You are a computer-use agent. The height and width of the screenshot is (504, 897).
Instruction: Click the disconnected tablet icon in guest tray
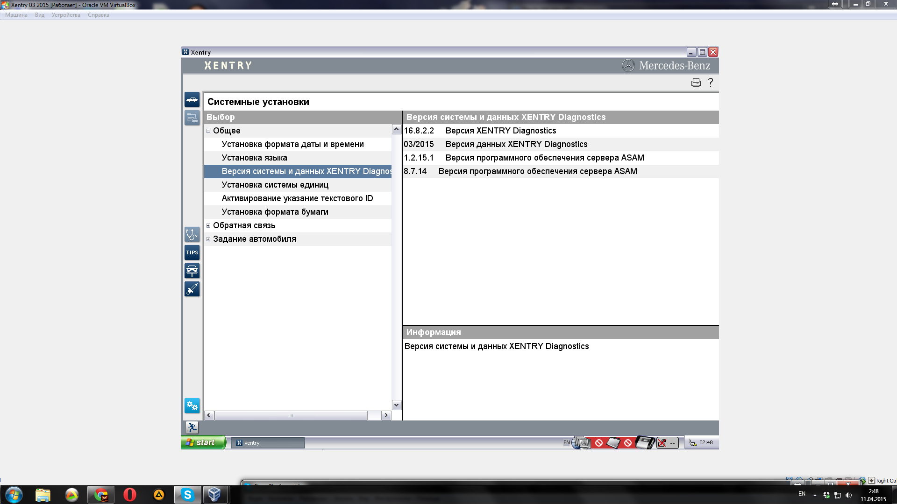click(613, 442)
